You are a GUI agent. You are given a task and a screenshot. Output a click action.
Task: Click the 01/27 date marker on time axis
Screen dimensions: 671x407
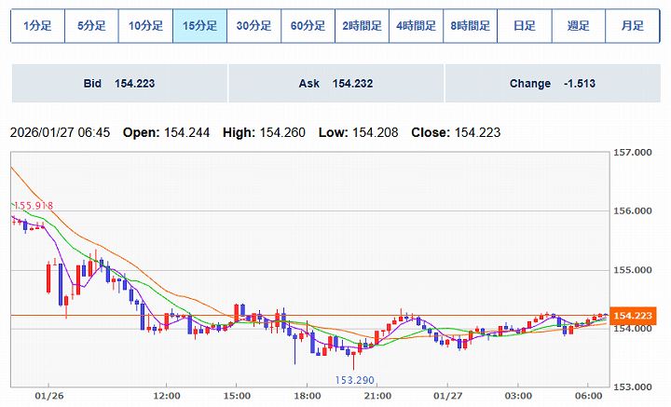click(455, 396)
